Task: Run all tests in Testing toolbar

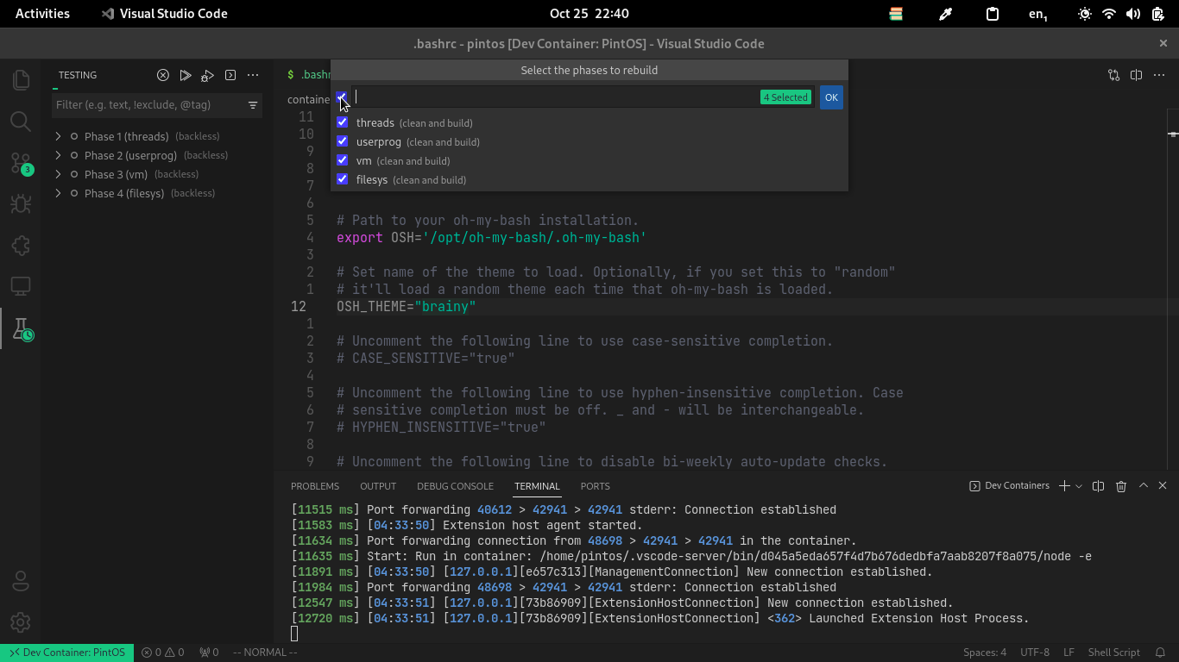Action: 186,75
